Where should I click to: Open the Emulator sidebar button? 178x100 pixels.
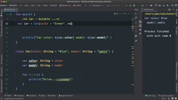[x=177, y=87]
